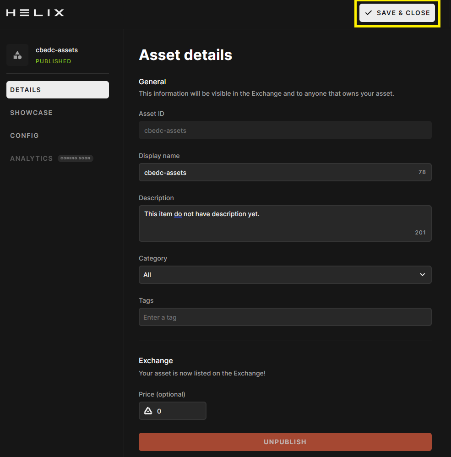
Task: Click the Coming Soon badge
Action: tap(76, 158)
